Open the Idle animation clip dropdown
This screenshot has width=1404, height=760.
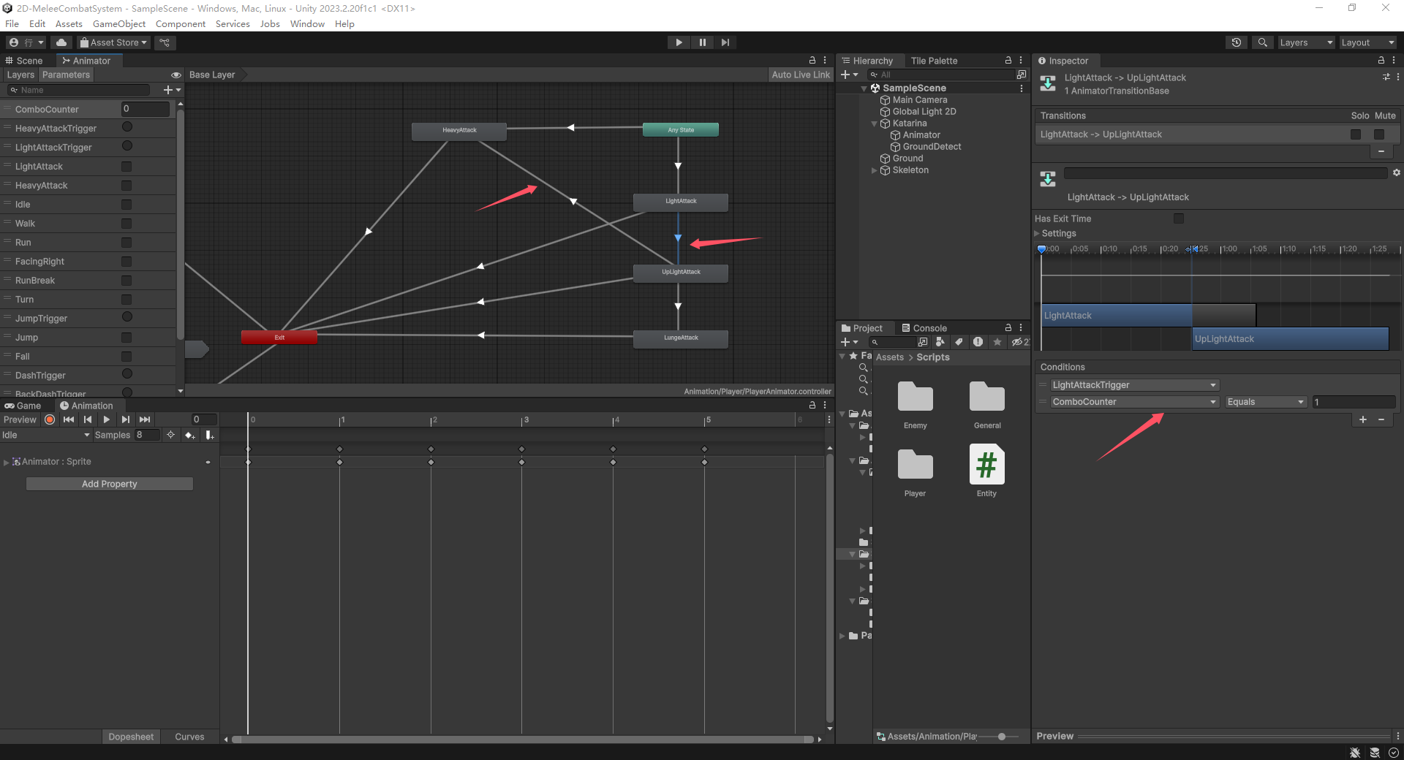pos(46,435)
